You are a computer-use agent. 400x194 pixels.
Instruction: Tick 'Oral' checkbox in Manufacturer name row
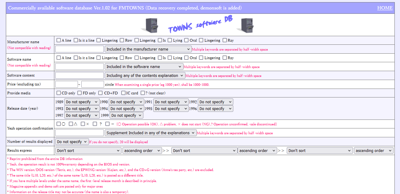187,40
